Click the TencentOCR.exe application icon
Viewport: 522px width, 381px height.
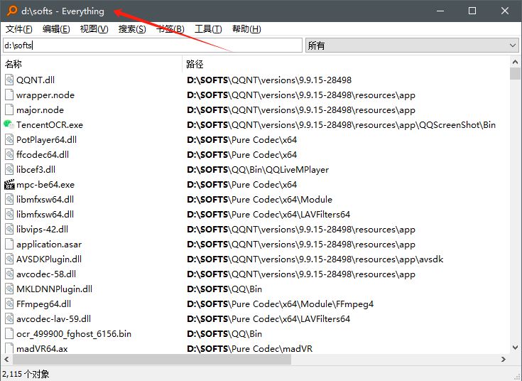click(x=9, y=124)
